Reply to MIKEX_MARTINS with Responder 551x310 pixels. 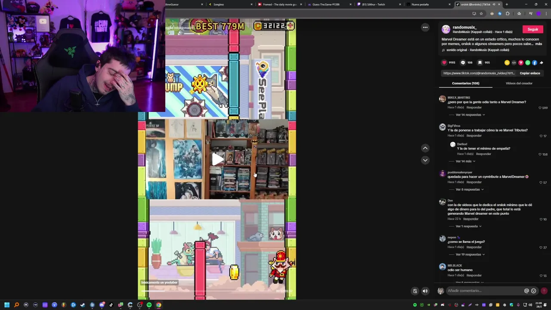tap(474, 107)
